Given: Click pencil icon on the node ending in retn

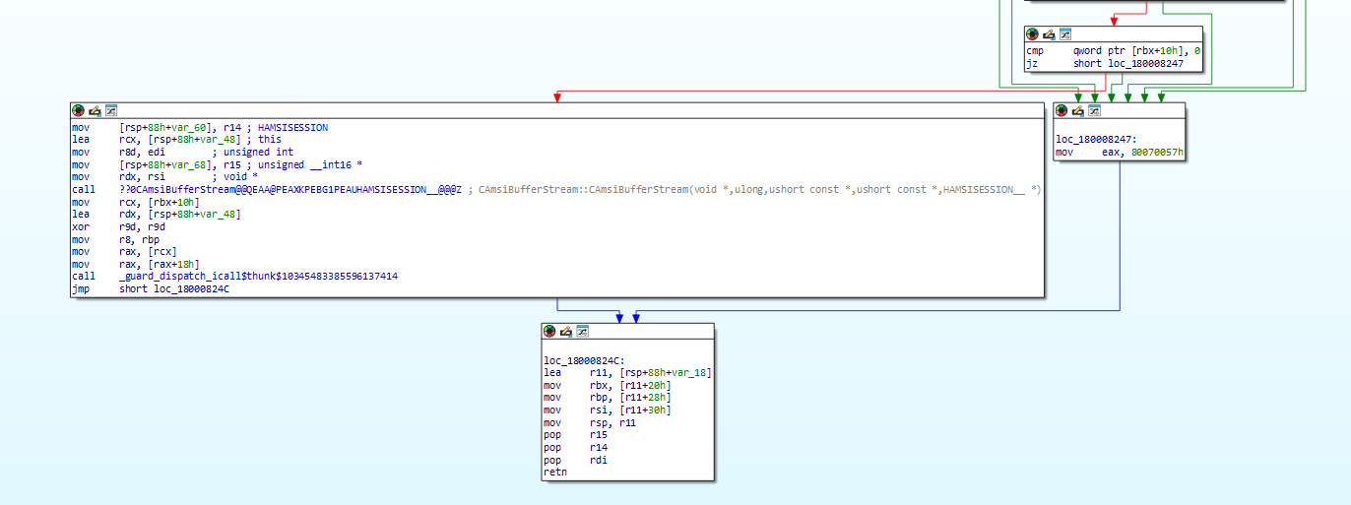Looking at the screenshot, I should click(x=565, y=331).
